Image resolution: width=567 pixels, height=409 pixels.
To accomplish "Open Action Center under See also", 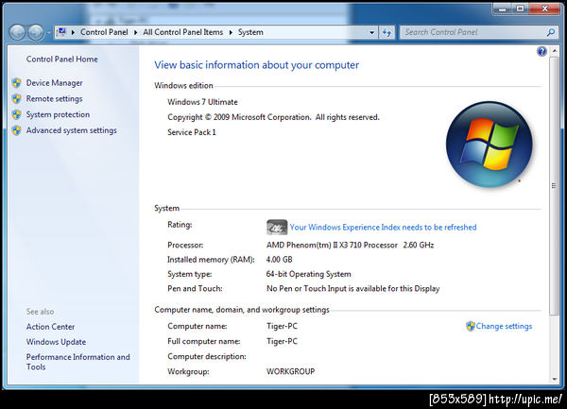I will click(50, 327).
